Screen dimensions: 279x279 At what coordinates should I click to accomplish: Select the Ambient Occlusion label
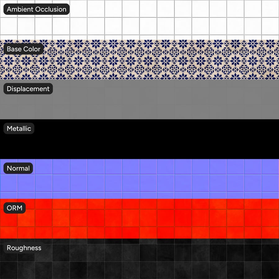[37, 9]
